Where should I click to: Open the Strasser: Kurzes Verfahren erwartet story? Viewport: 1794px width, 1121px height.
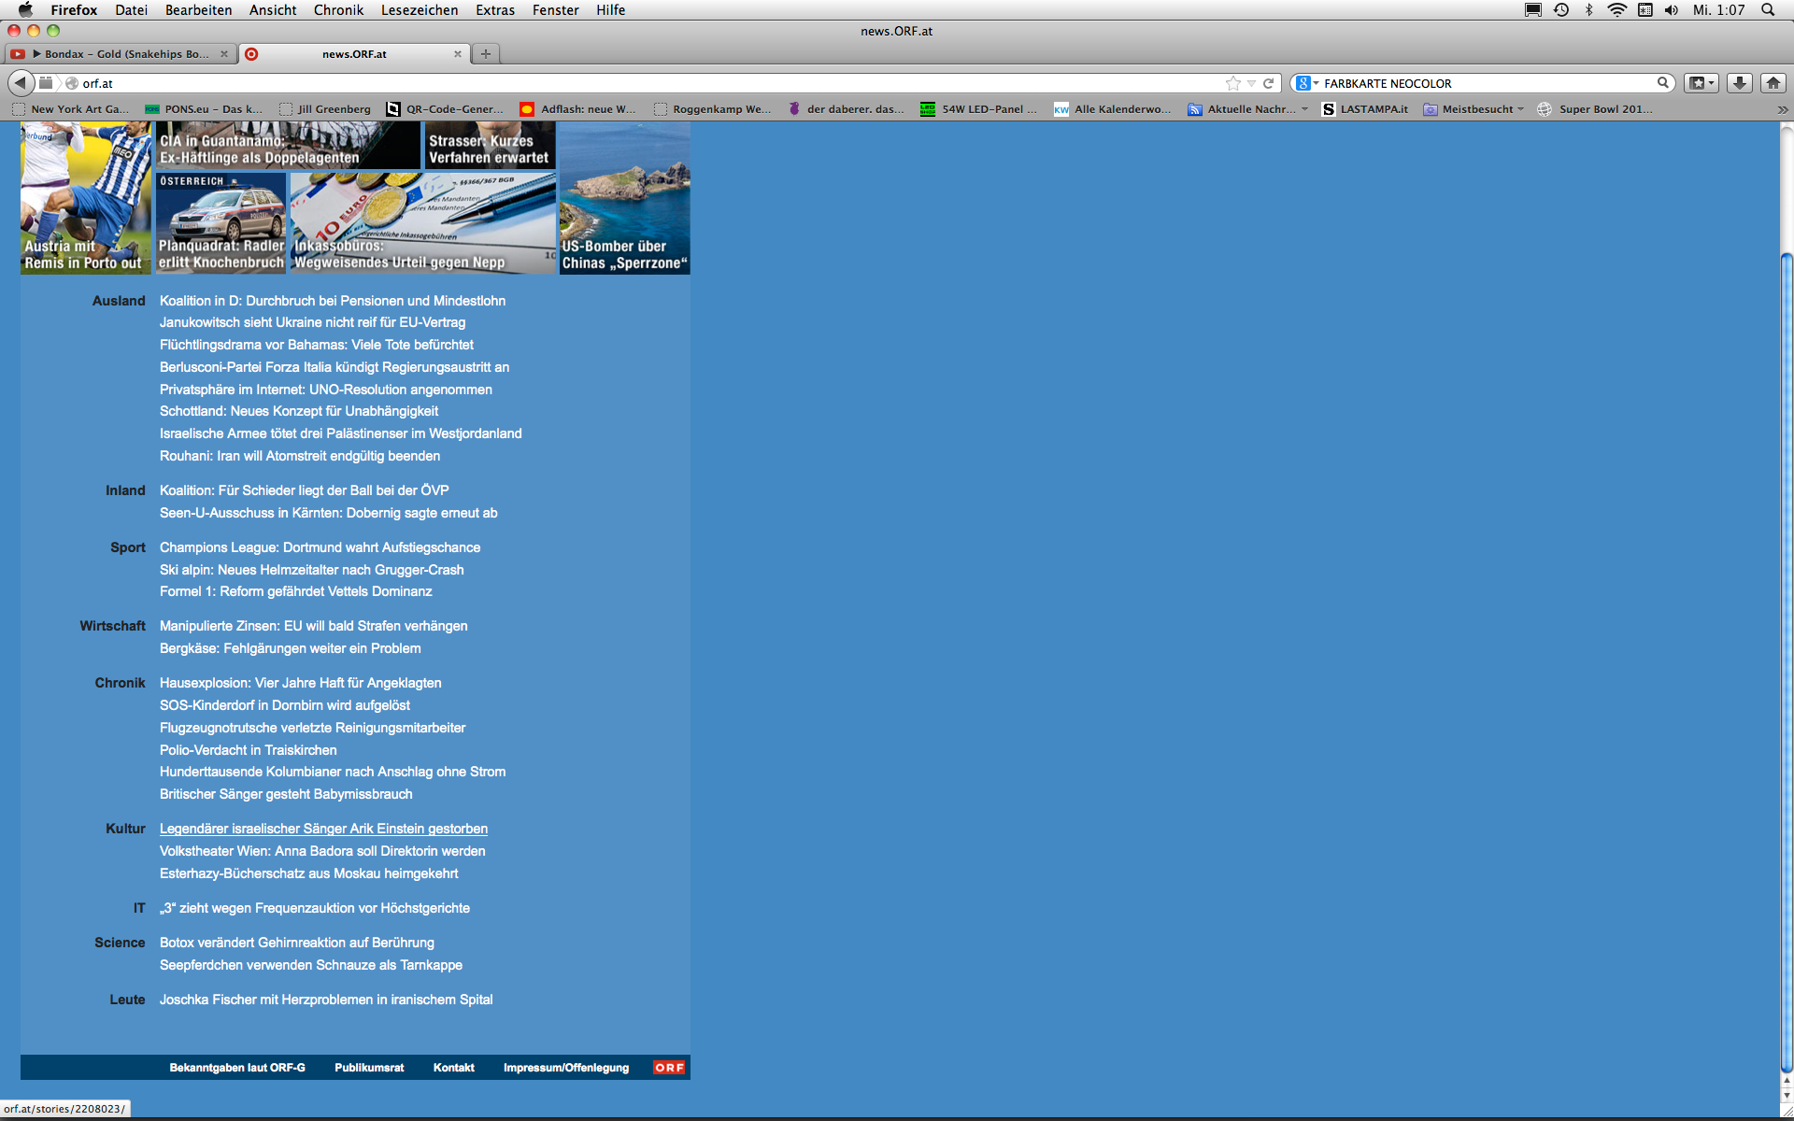click(x=490, y=146)
